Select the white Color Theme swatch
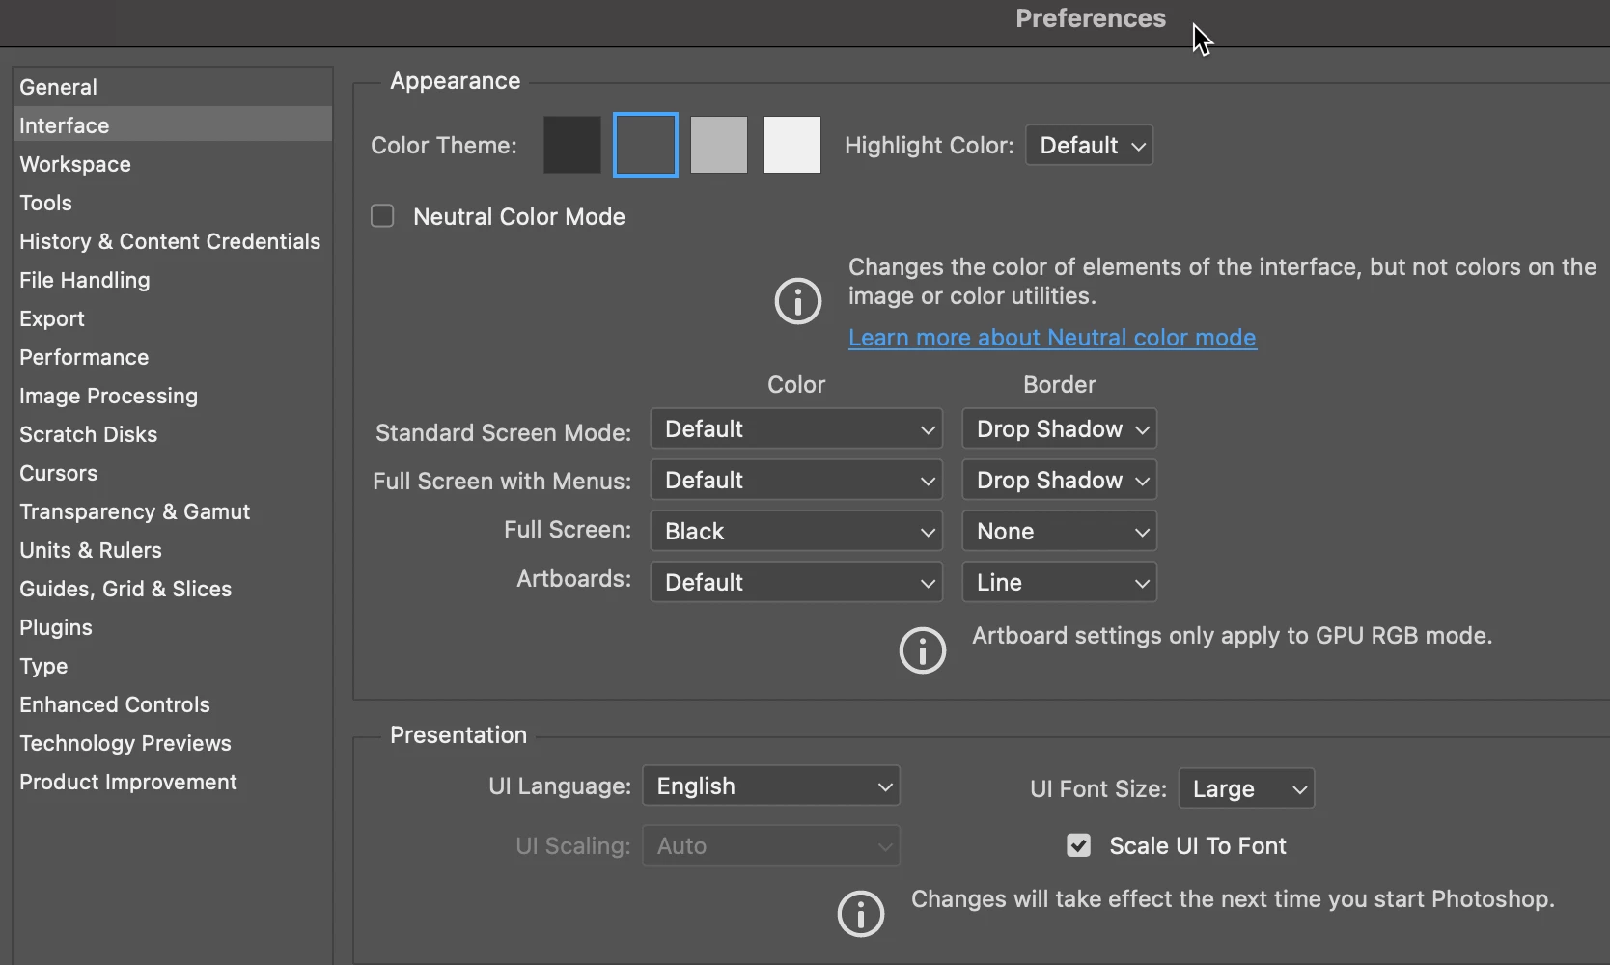This screenshot has width=1610, height=965. point(792,145)
